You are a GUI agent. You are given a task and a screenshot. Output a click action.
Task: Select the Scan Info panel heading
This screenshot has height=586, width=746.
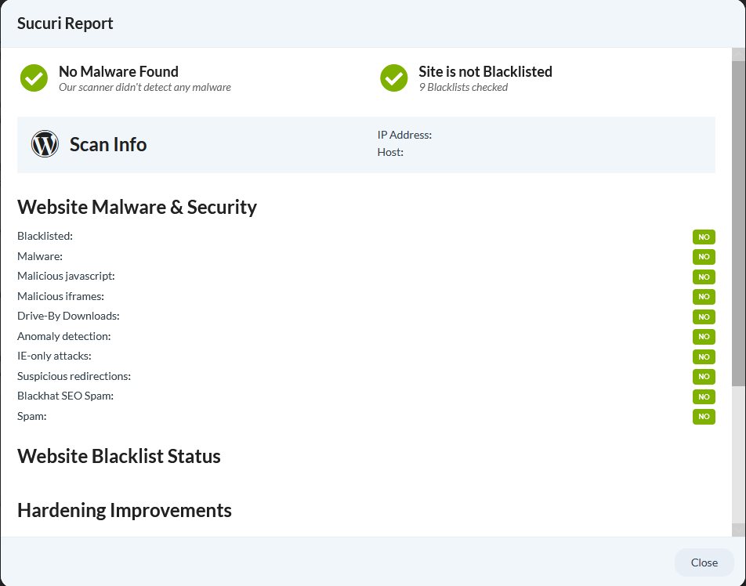point(108,144)
